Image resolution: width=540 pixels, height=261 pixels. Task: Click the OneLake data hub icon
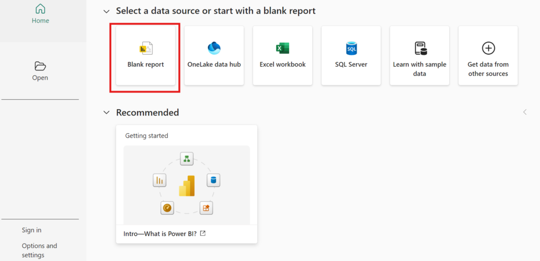pyautogui.click(x=214, y=48)
